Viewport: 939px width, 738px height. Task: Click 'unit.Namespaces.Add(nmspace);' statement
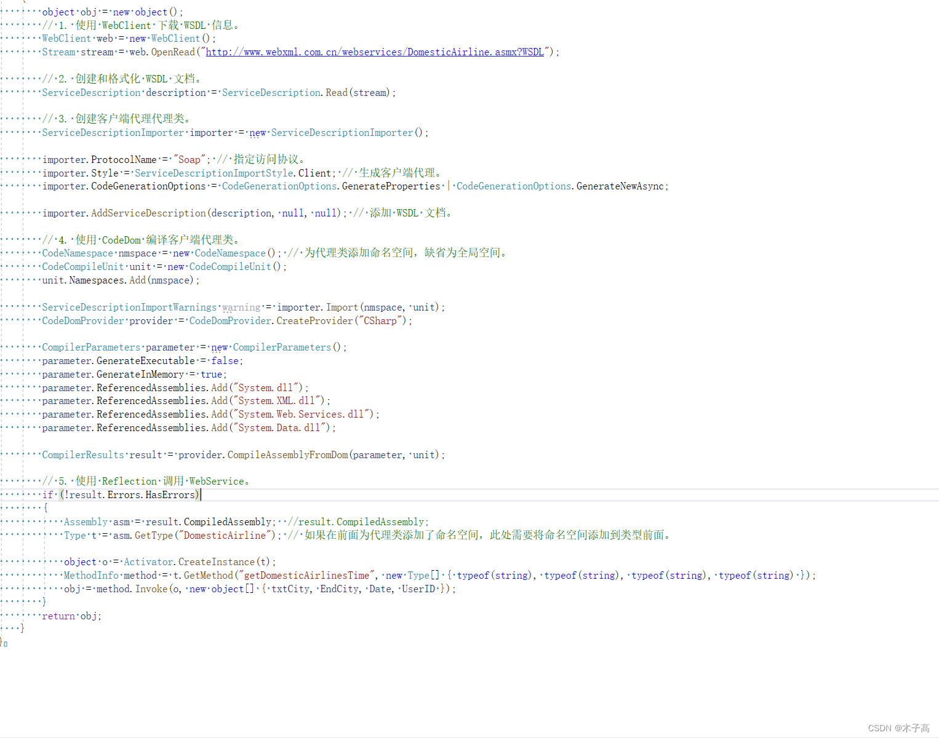point(121,280)
